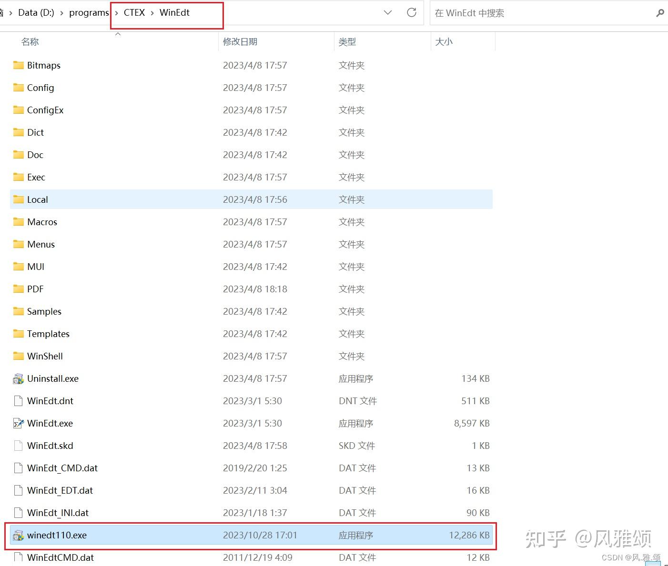668x566 pixels.
Task: Open the Bitmaps folder
Action: click(x=43, y=65)
